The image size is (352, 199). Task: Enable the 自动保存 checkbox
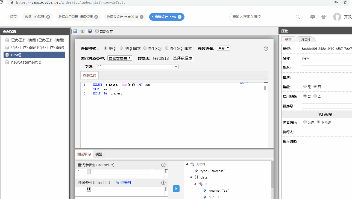point(97,31)
